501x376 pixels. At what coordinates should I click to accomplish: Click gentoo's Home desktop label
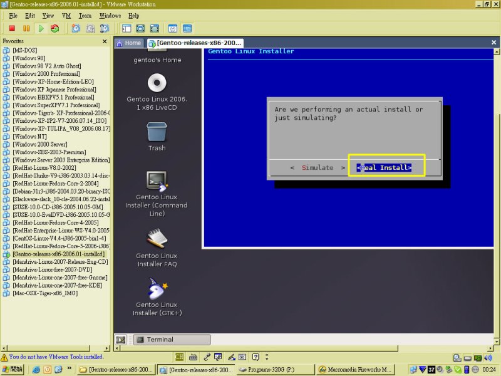(x=157, y=60)
